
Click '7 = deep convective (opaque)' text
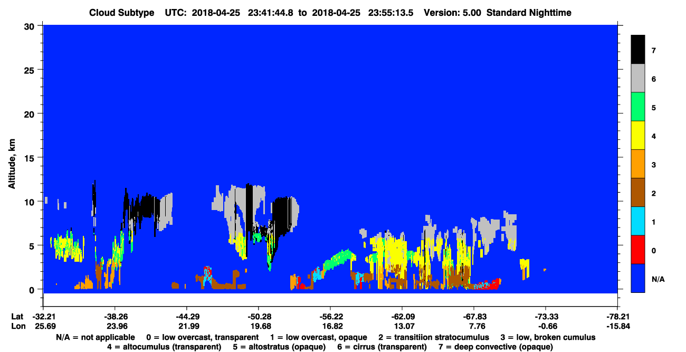[496, 347]
